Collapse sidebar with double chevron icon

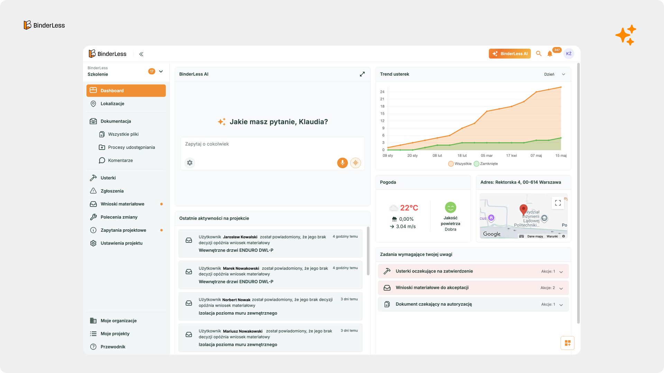click(x=141, y=54)
